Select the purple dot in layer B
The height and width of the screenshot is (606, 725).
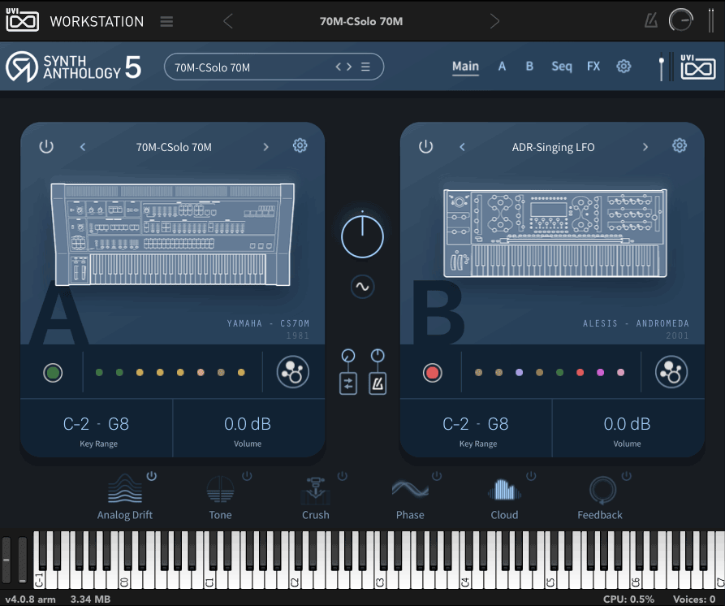[x=519, y=372]
